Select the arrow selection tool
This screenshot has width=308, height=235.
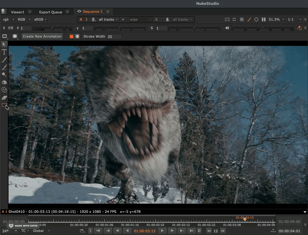pos(4,45)
